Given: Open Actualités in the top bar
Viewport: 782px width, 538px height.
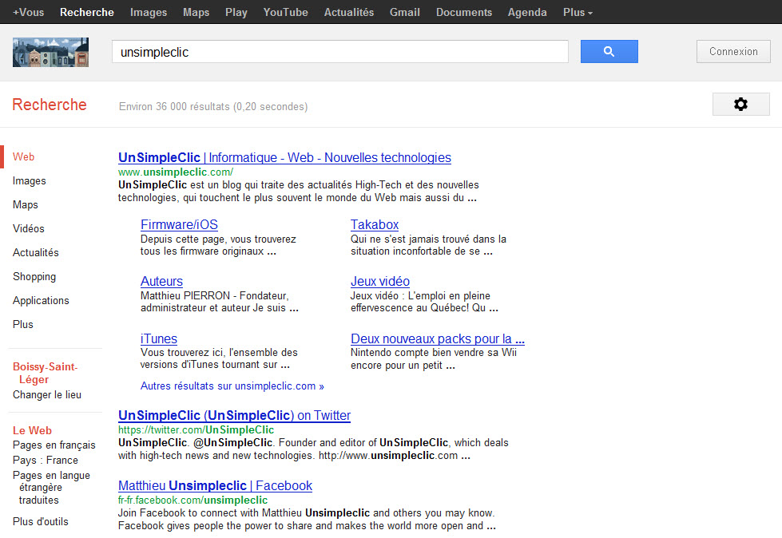Looking at the screenshot, I should click(348, 13).
